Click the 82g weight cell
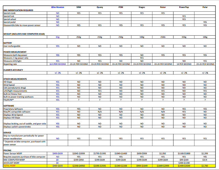This screenshot has height=170, width=219. pos(57,37)
